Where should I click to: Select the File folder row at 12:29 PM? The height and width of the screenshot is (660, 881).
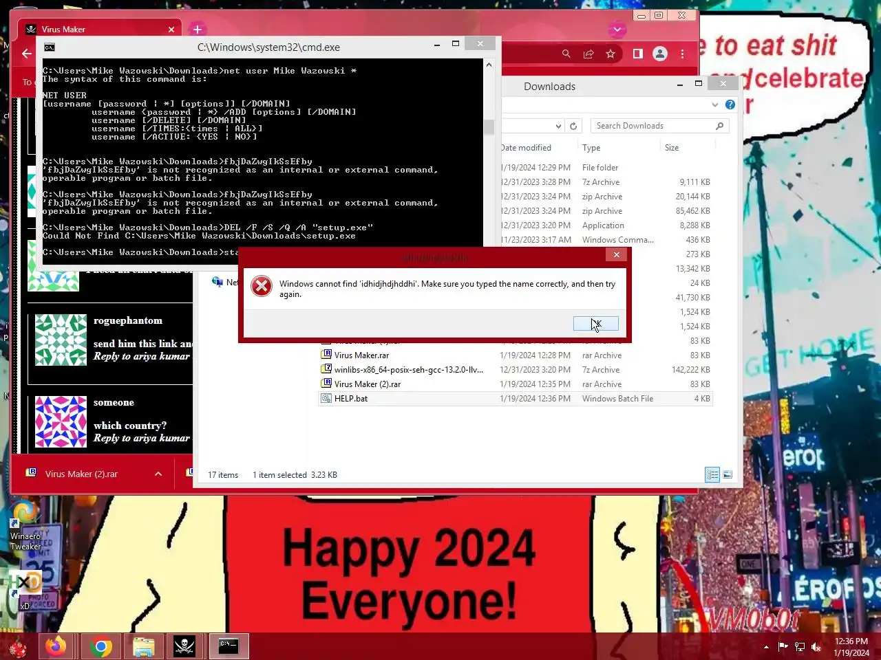click(606, 168)
